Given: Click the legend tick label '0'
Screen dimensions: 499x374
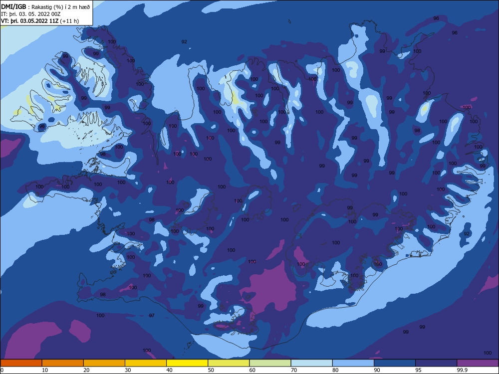Looking at the screenshot, I should 2,370.
